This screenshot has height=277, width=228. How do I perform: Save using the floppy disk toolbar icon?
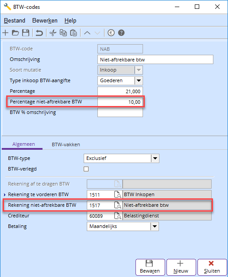tap(26, 33)
